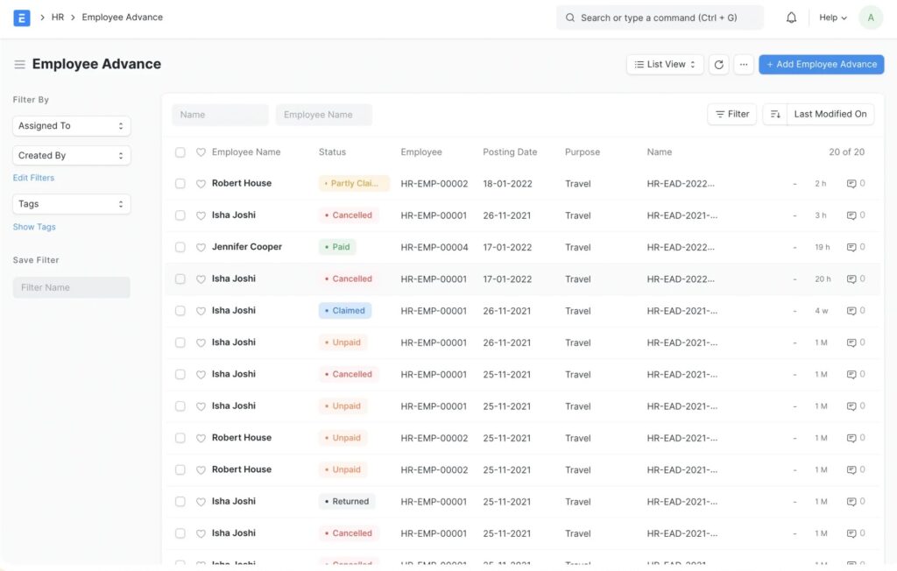Click the user avatar A icon
The width and height of the screenshot is (897, 571).
pos(871,18)
